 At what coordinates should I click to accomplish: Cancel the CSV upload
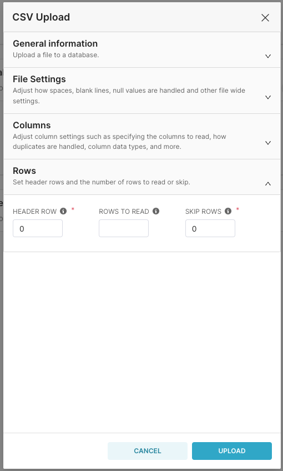coord(148,451)
